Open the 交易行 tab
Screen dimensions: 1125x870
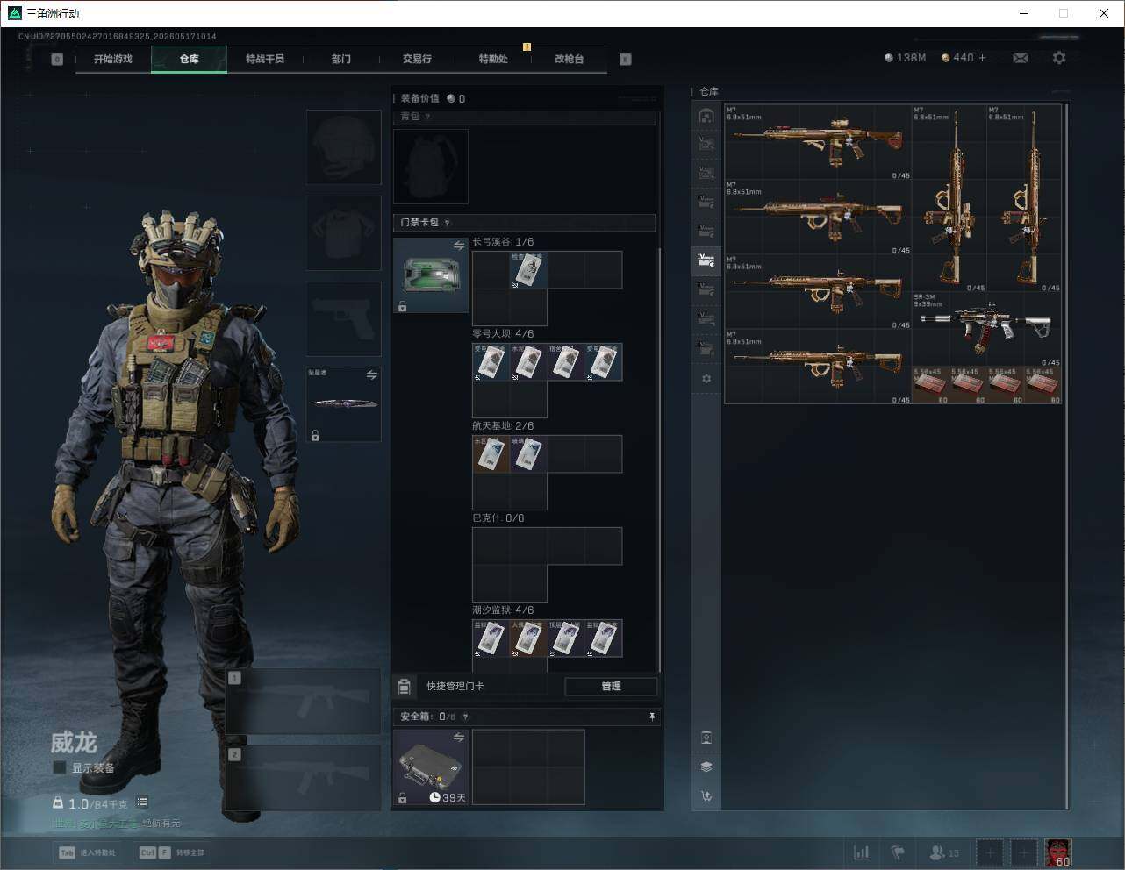[x=417, y=59]
